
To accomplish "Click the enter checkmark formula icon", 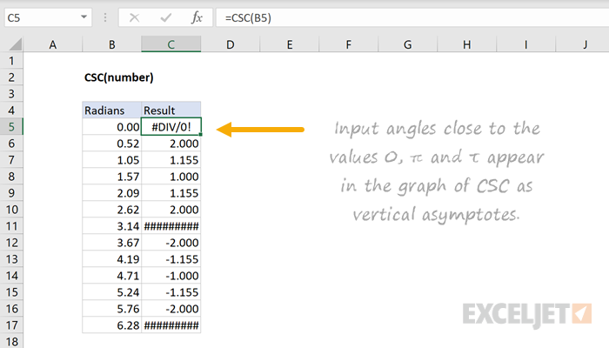I will point(166,17).
